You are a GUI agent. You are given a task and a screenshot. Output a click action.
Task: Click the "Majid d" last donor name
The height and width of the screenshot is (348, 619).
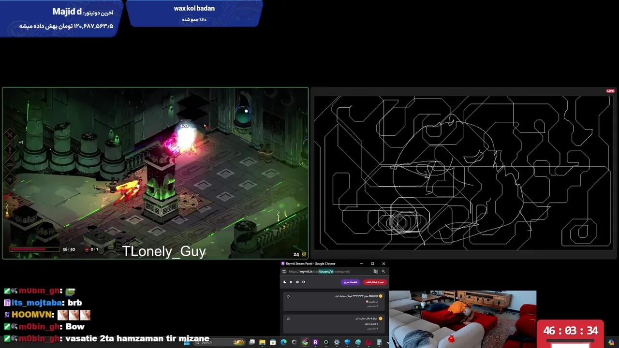[x=67, y=12]
